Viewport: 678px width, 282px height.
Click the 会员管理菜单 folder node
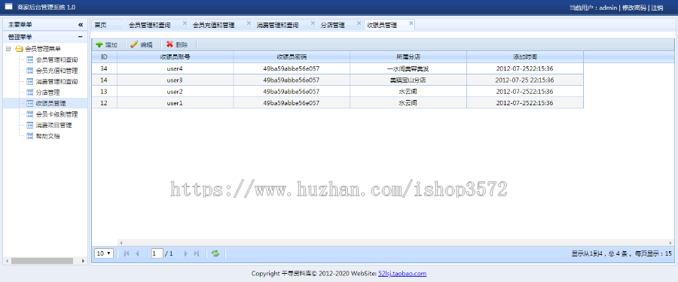[42, 49]
